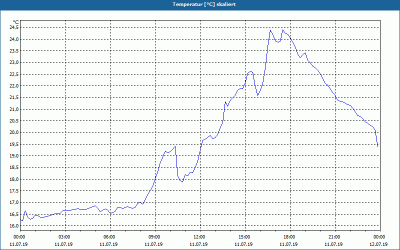Screen dimensions: 400x250
Task: Pick the 23,0 y-axis value
Action: click(x=14, y=62)
